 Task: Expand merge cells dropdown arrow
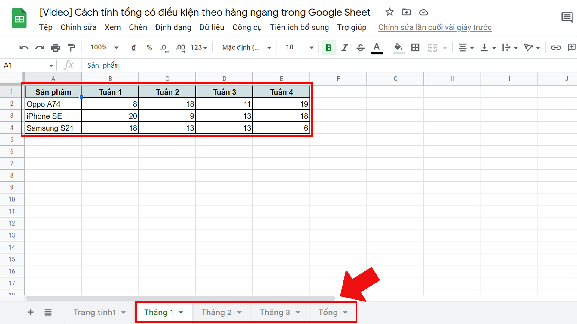445,48
